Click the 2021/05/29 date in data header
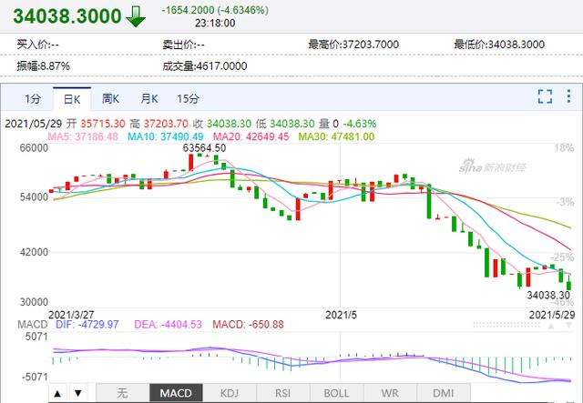583x403 pixels. click(x=34, y=124)
